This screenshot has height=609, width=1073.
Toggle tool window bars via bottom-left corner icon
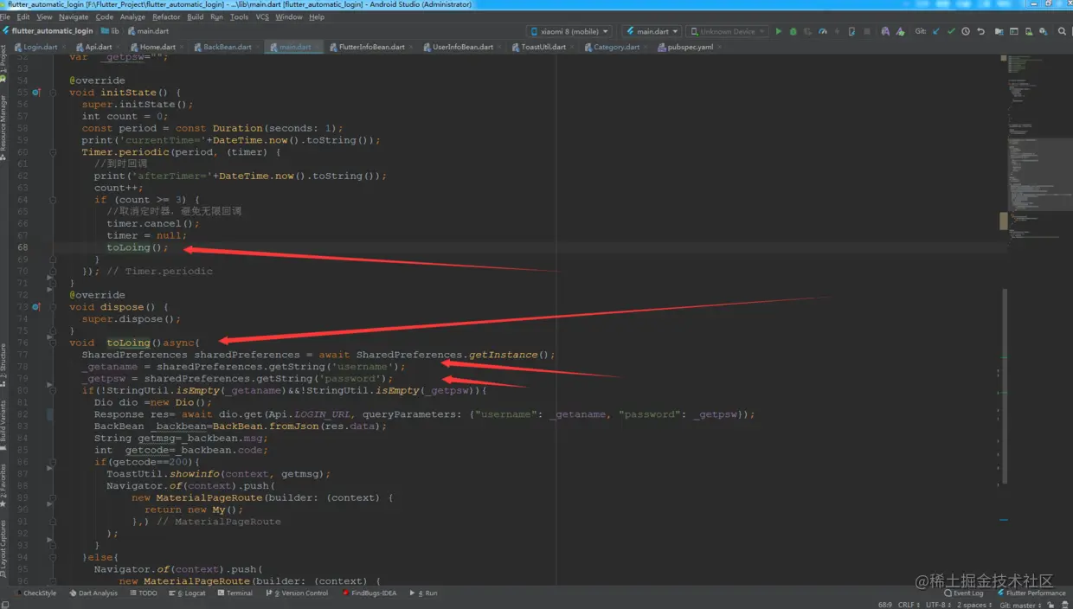pyautogui.click(x=5, y=604)
